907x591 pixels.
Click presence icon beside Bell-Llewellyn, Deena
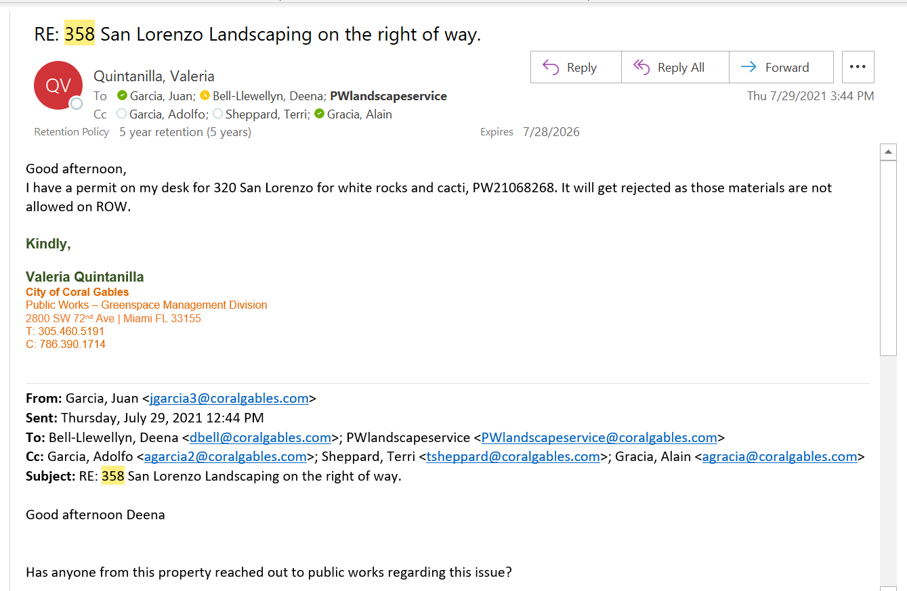coord(205,95)
